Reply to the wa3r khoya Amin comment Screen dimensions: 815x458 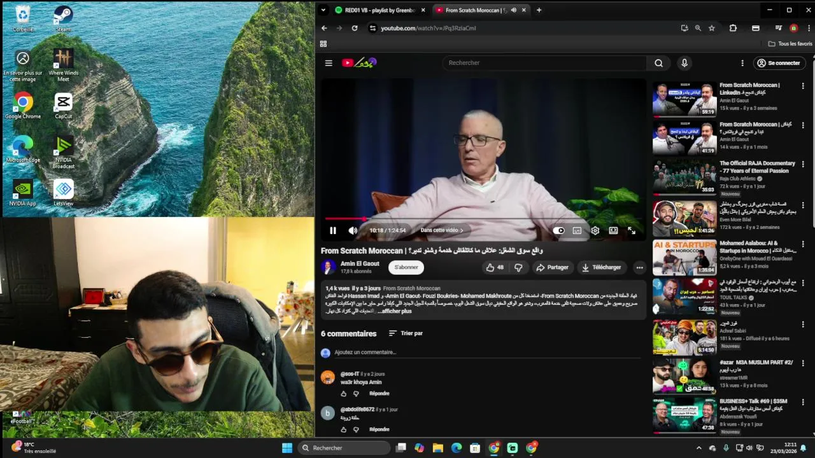(x=379, y=394)
